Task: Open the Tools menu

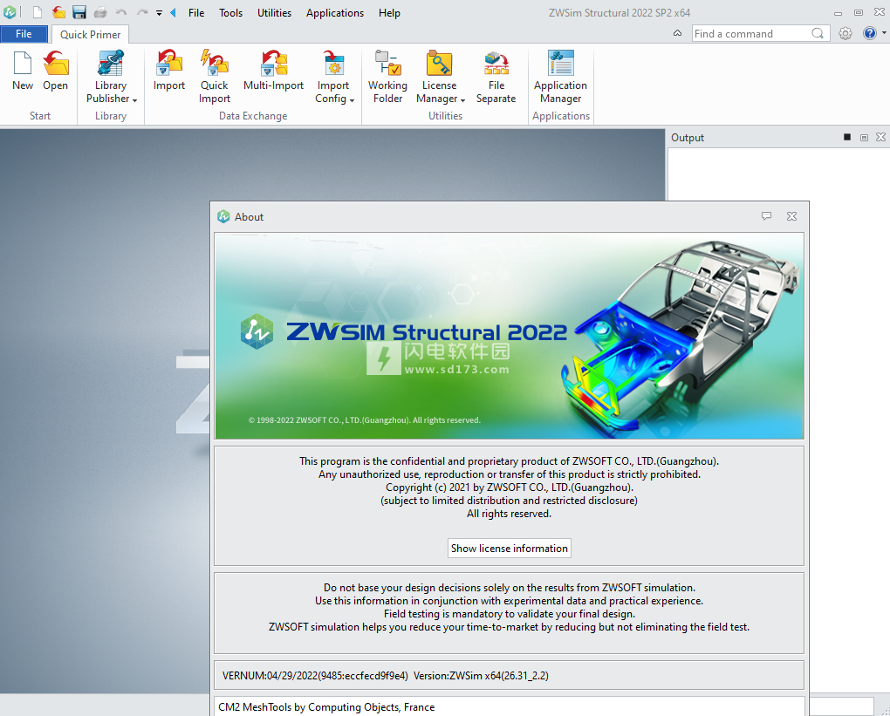Action: (x=230, y=12)
